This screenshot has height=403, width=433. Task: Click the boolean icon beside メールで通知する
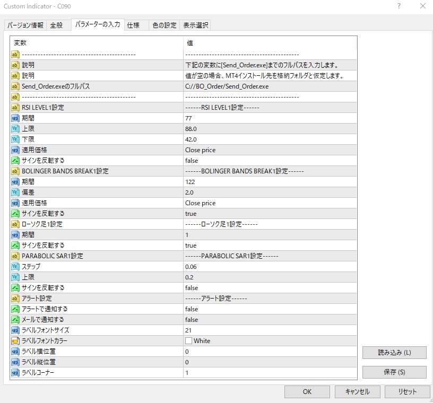coord(15,320)
